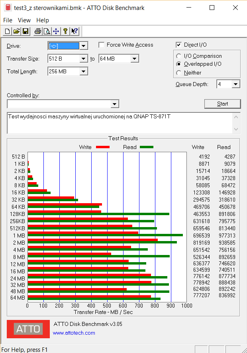The image size is (247, 353).
Task: Select the Neither radio button
Action: (179, 73)
